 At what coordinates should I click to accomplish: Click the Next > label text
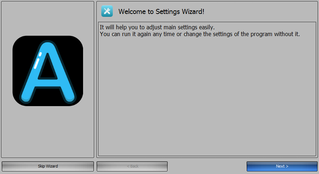(x=282, y=166)
